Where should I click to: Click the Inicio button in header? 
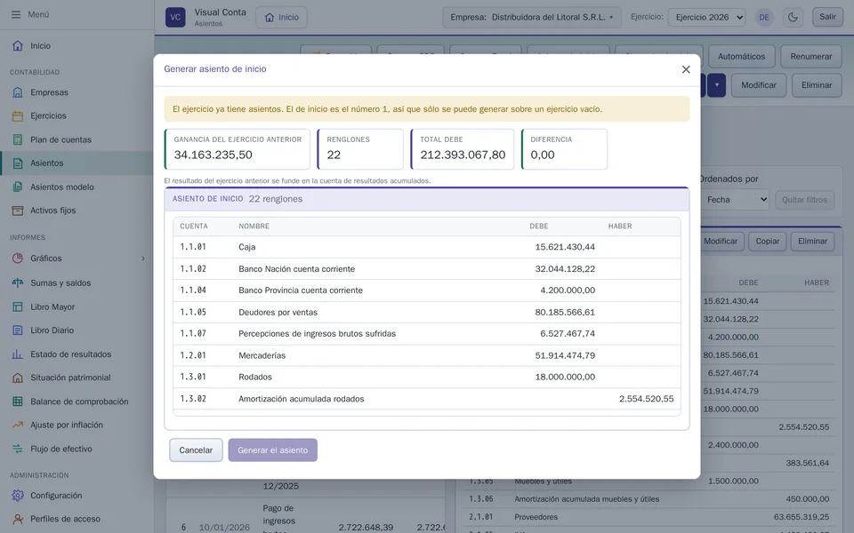[282, 18]
